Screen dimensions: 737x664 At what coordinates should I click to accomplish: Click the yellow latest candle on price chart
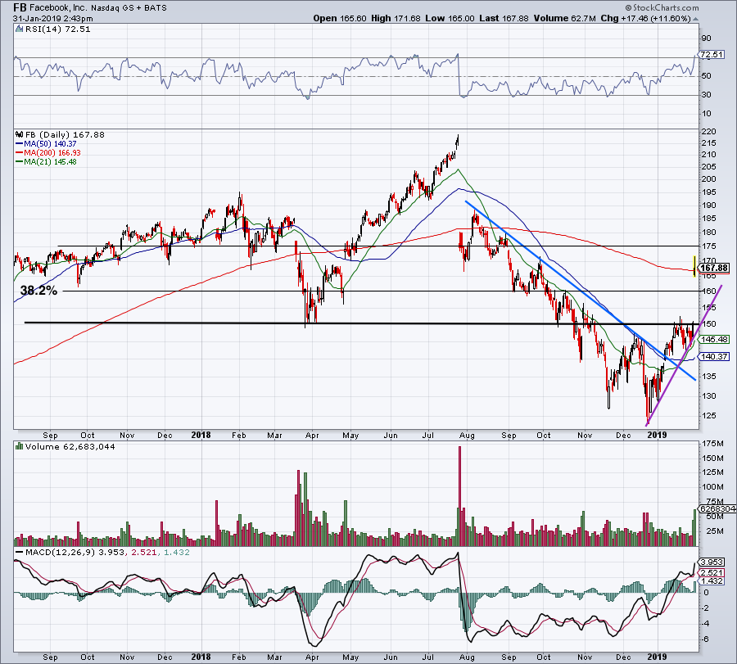694,266
